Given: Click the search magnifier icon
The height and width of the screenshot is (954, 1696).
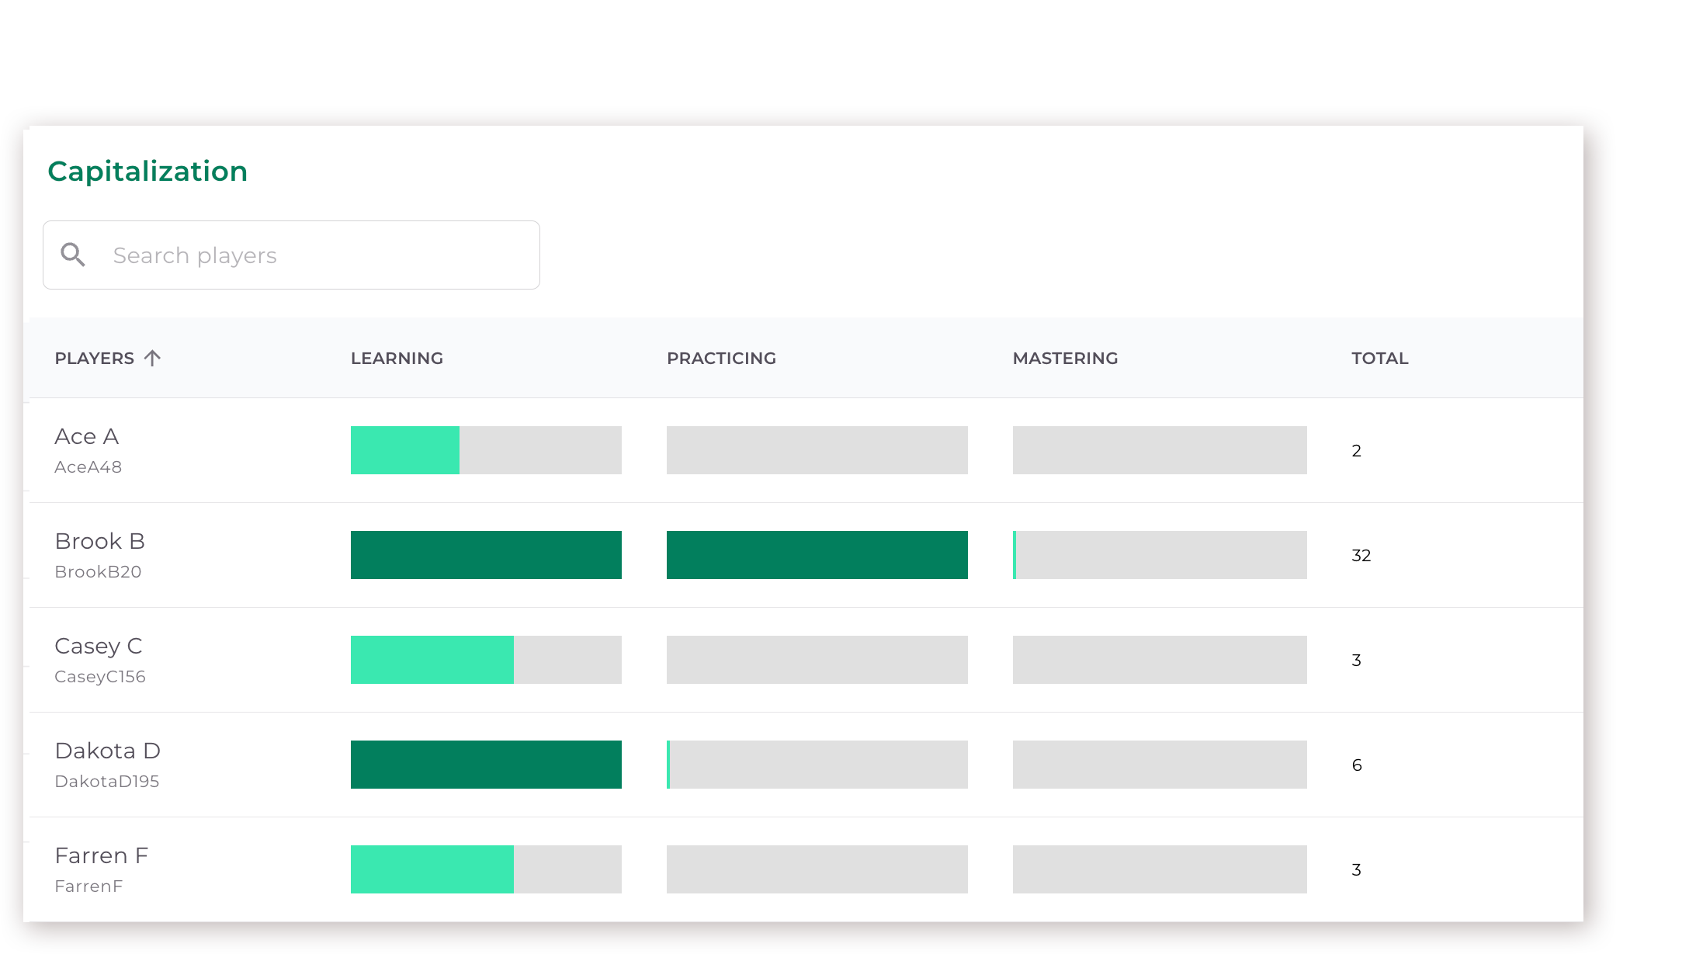Looking at the screenshot, I should click(x=72, y=255).
